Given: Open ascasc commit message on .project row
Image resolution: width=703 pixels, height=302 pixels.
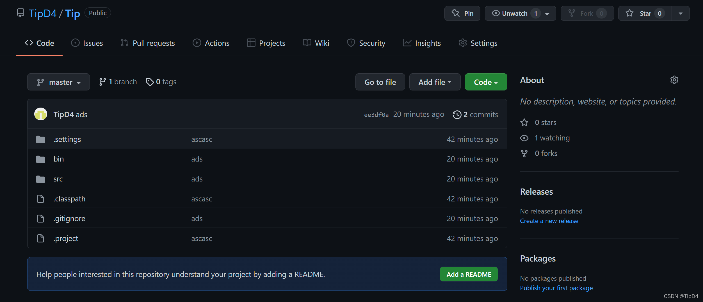Looking at the screenshot, I should pyautogui.click(x=202, y=239).
